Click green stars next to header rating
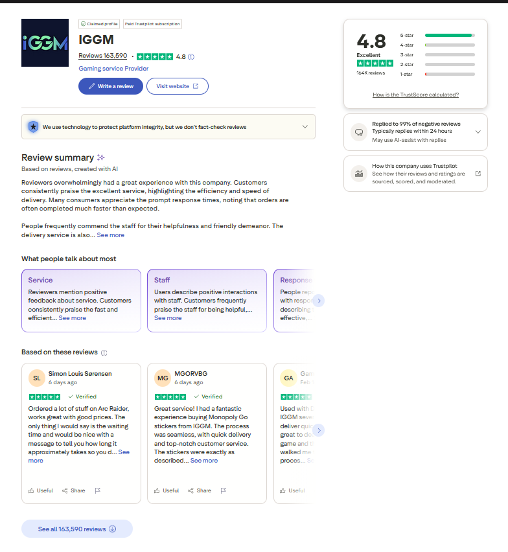 (x=155, y=56)
